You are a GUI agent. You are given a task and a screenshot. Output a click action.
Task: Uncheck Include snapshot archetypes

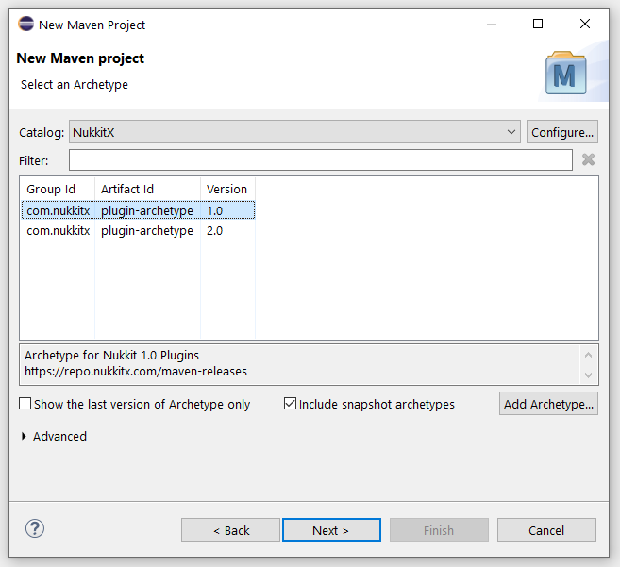(x=291, y=404)
